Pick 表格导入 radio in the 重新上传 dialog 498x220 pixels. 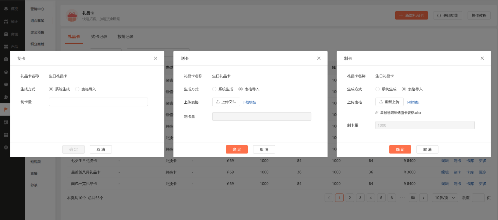[x=404, y=89]
